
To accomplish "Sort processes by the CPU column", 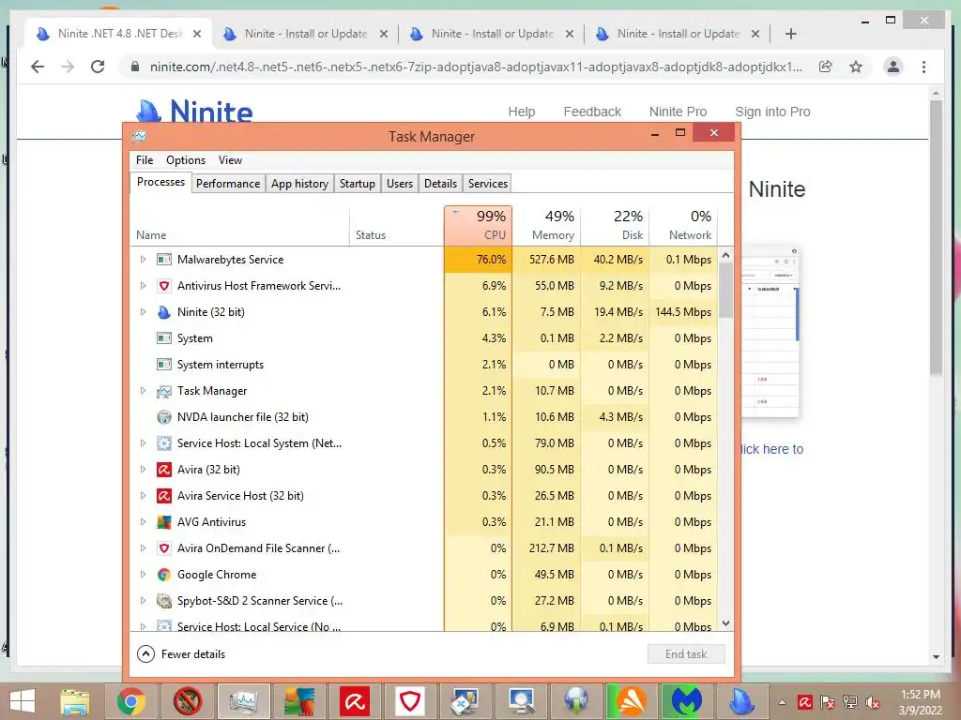I will click(478, 225).
